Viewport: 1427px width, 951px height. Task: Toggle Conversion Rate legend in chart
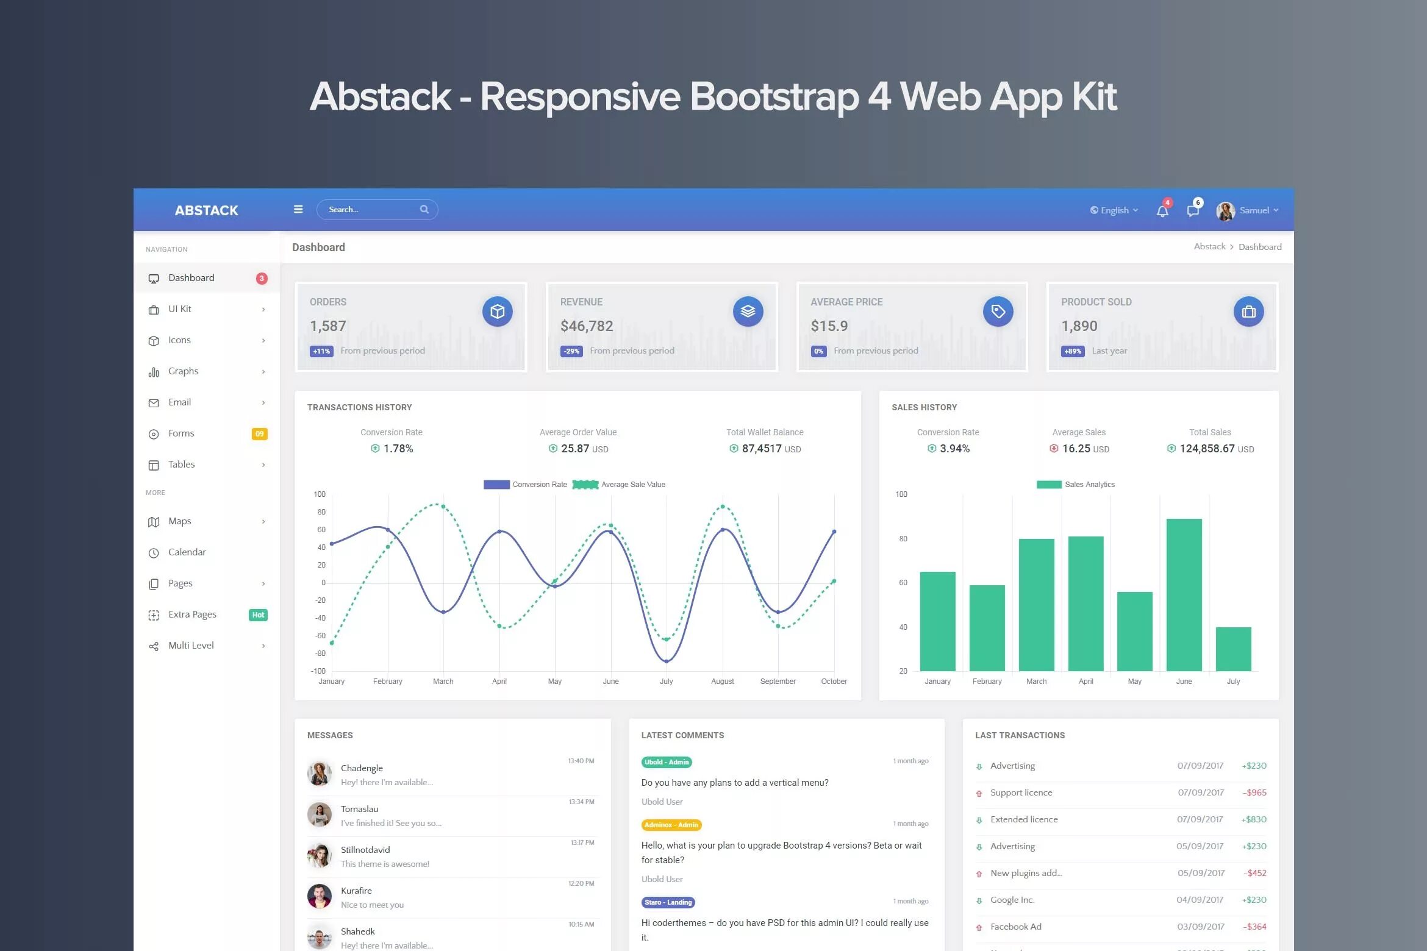[525, 485]
